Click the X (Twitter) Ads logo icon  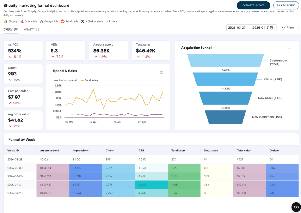[x=83, y=21]
